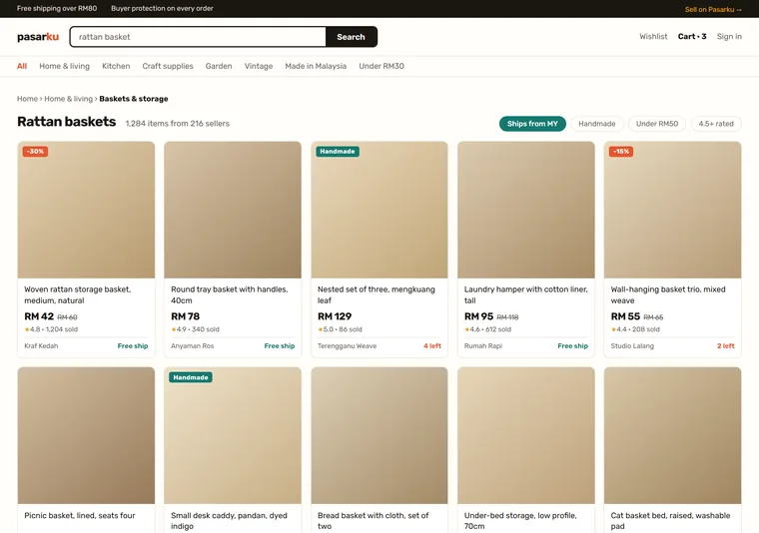This screenshot has width=759, height=533.
Task: Click Buyer protection on every order
Action: (162, 8)
